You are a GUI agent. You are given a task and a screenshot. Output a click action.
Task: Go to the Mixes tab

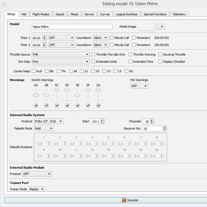[74, 14]
